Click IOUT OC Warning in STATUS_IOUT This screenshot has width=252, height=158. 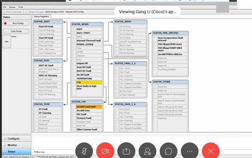(48, 75)
